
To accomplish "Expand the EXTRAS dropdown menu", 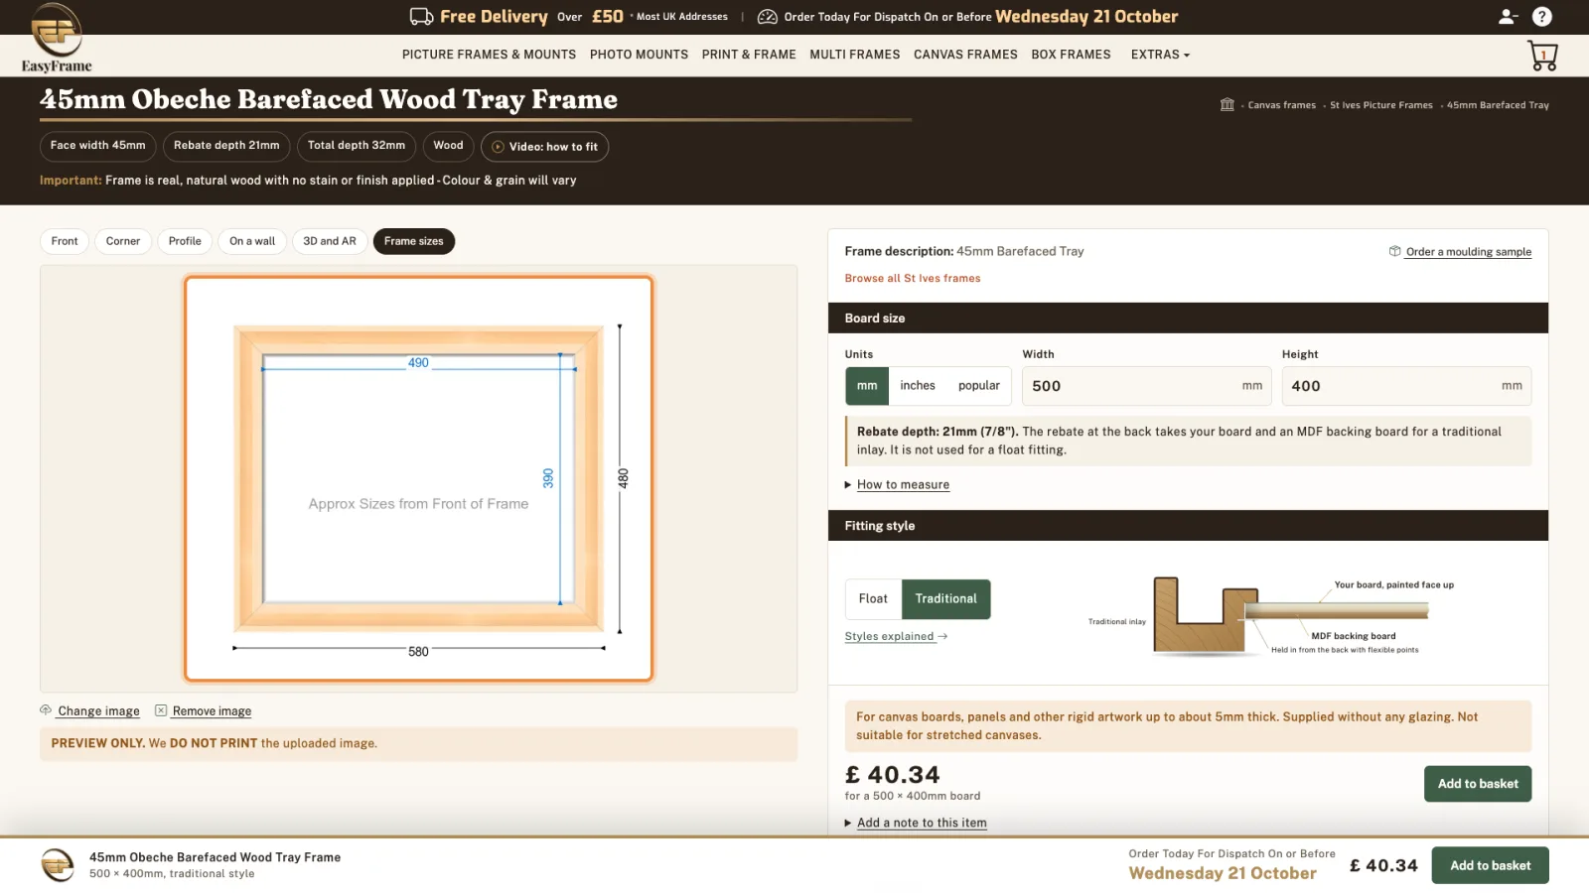I will 1160,55.
